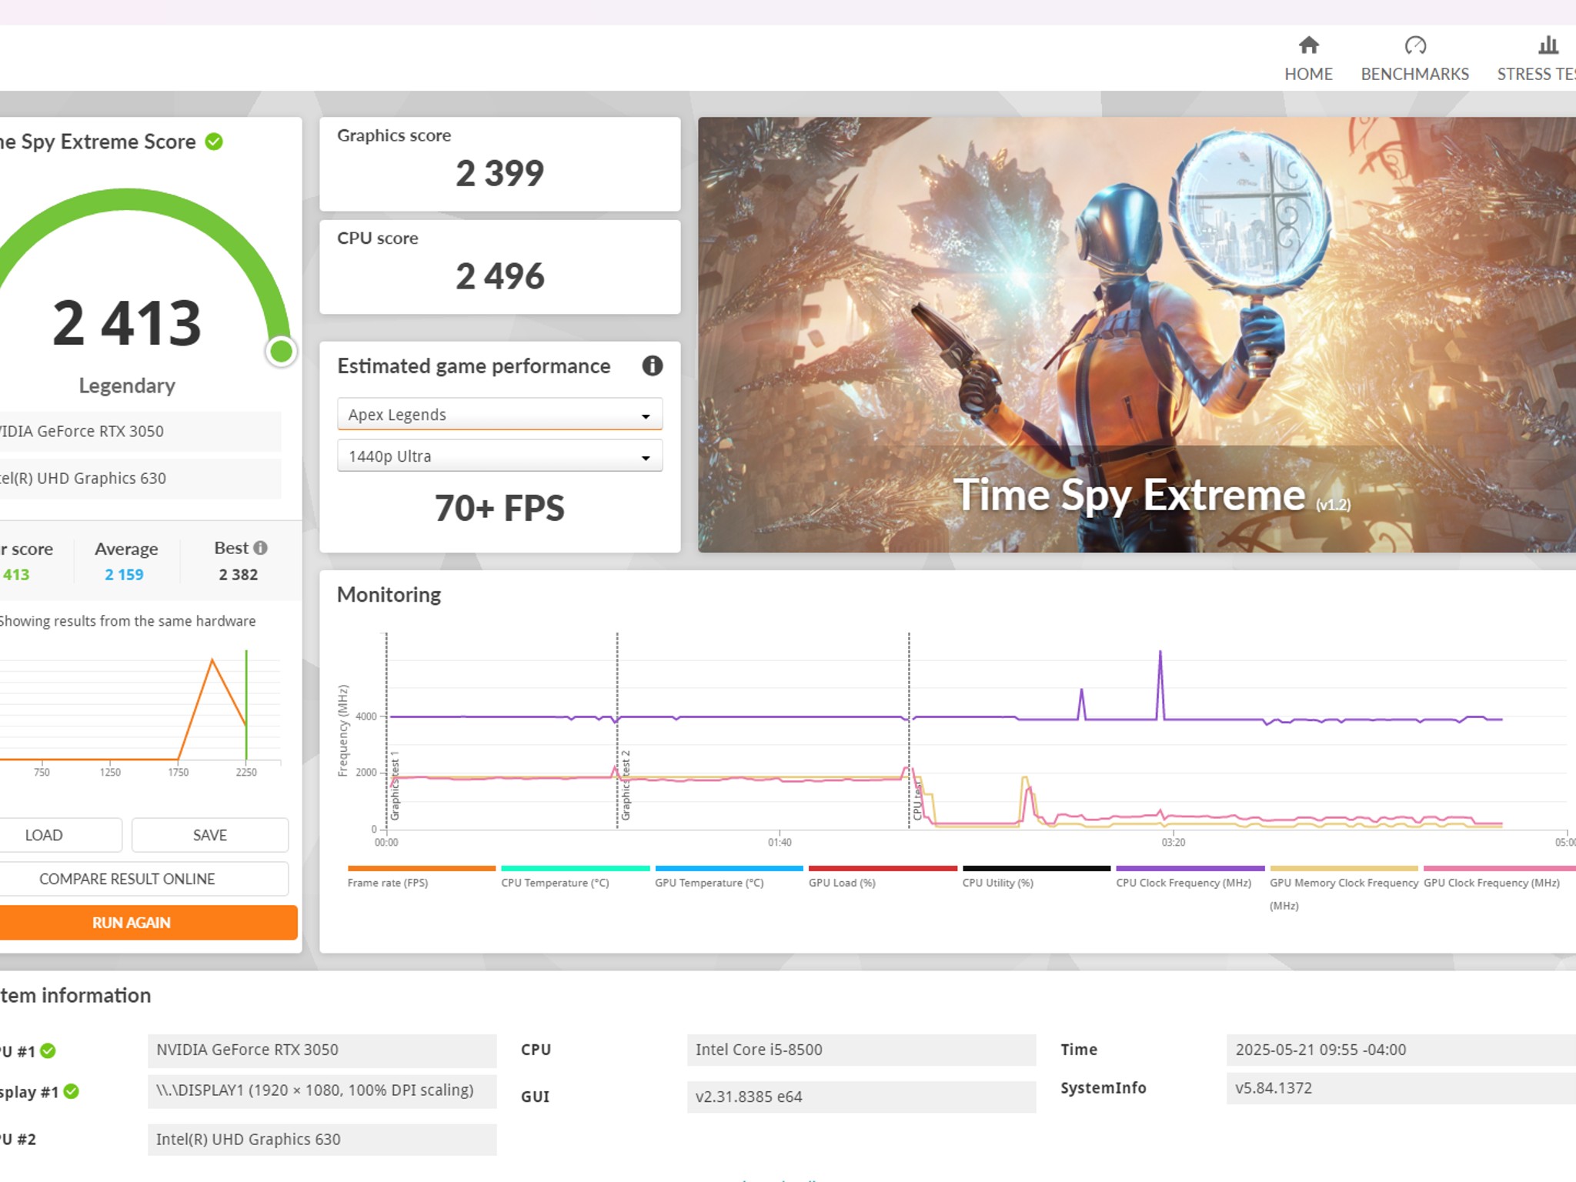The width and height of the screenshot is (1576, 1182).
Task: Click the SAVE button
Action: [x=210, y=835]
